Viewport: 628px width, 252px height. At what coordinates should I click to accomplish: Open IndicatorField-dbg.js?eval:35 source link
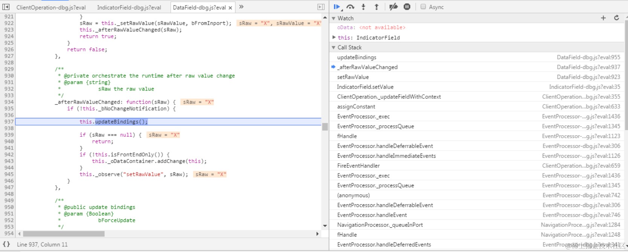584,87
